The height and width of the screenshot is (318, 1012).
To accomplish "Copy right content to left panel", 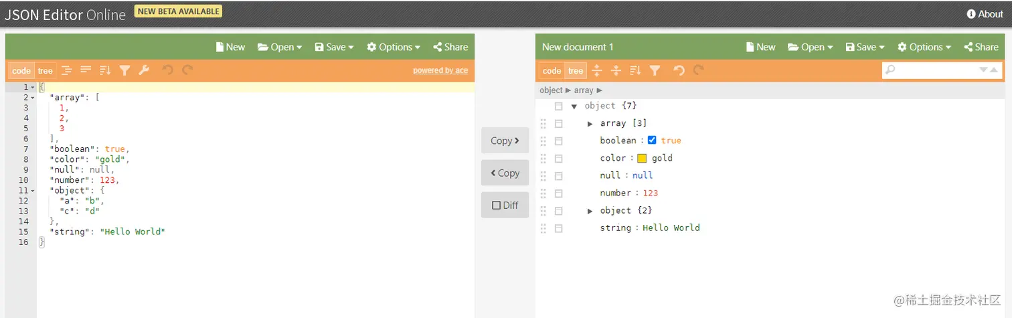I will tap(505, 173).
